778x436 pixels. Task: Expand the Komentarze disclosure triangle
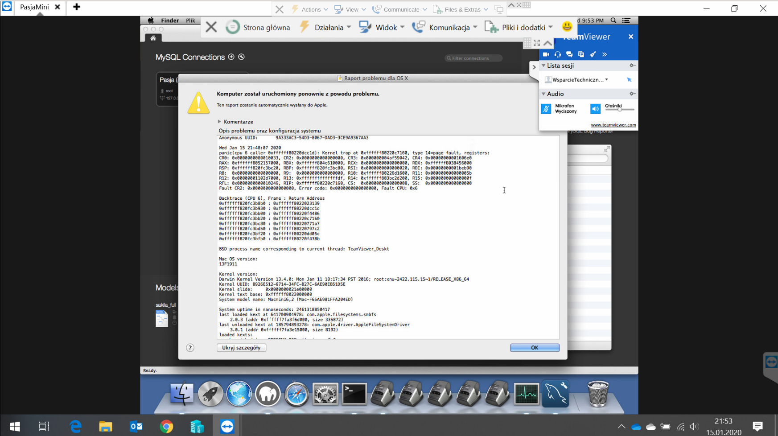[219, 122]
